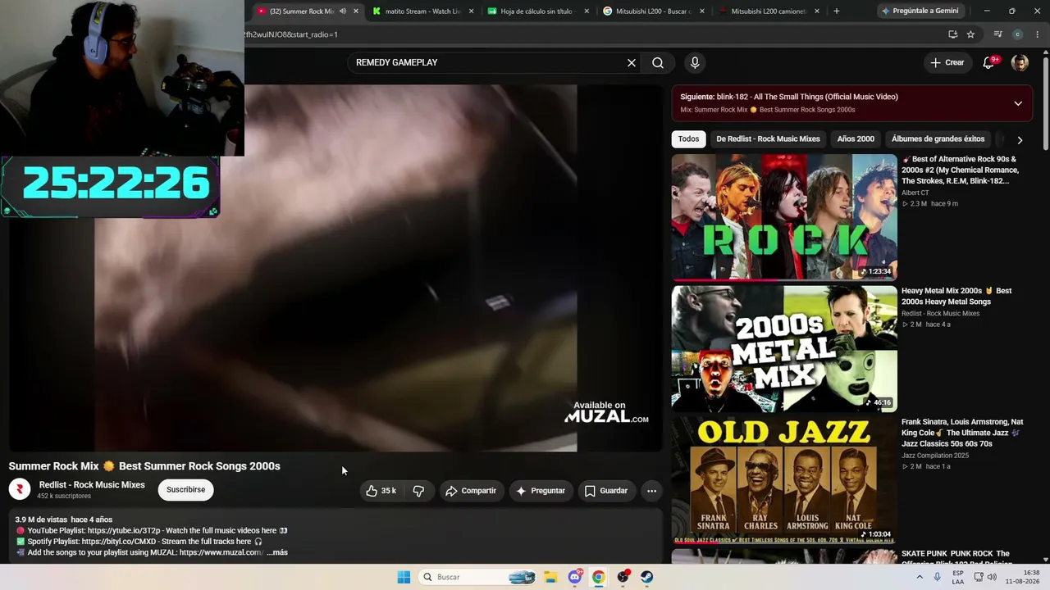Click the Windows taskbar Buscar search box
1050x590 pixels.
(x=477, y=577)
